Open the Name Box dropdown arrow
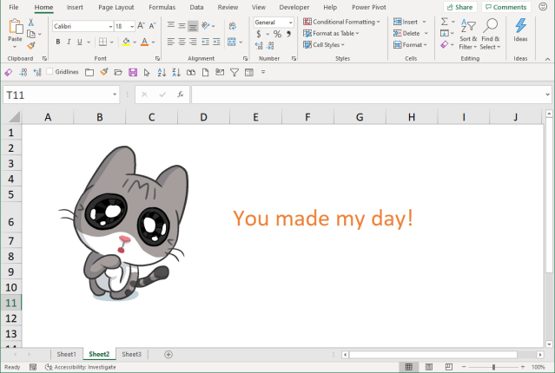The height and width of the screenshot is (373, 555). pos(115,95)
